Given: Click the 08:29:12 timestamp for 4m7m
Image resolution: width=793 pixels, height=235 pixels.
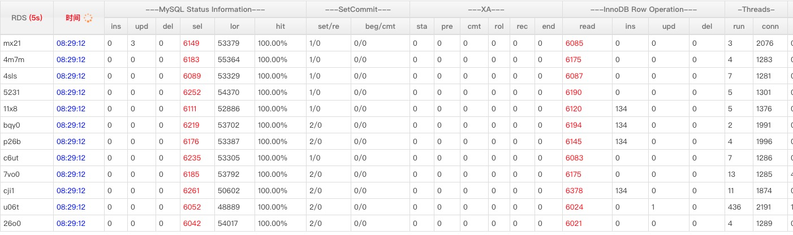Looking at the screenshot, I should tap(71, 59).
